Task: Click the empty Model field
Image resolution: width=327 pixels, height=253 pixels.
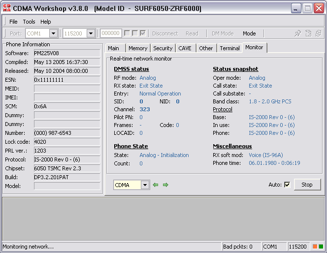Action: [x=67, y=186]
